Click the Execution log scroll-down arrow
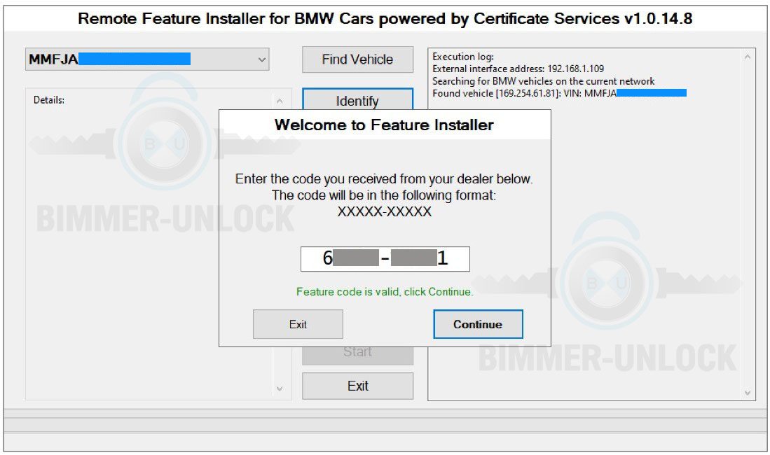The width and height of the screenshot is (770, 455). pyautogui.click(x=748, y=393)
